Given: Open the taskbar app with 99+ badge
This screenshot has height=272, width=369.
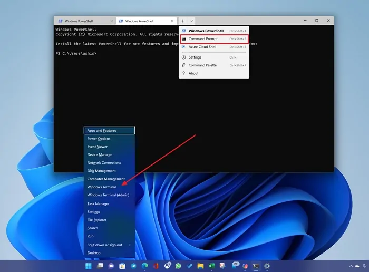Looking at the screenshot, I should tap(235, 266).
